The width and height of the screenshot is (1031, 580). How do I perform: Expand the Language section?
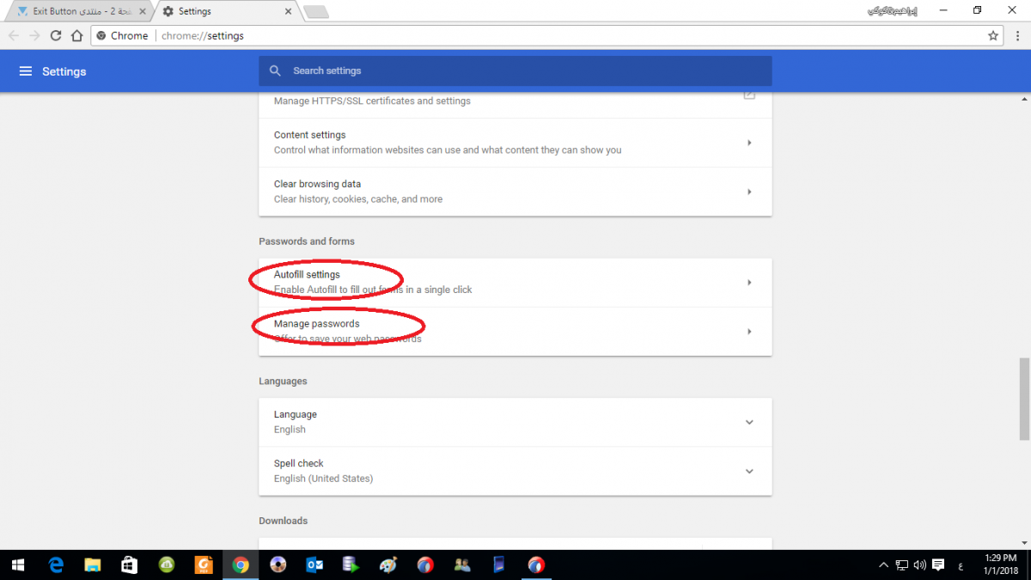point(748,422)
